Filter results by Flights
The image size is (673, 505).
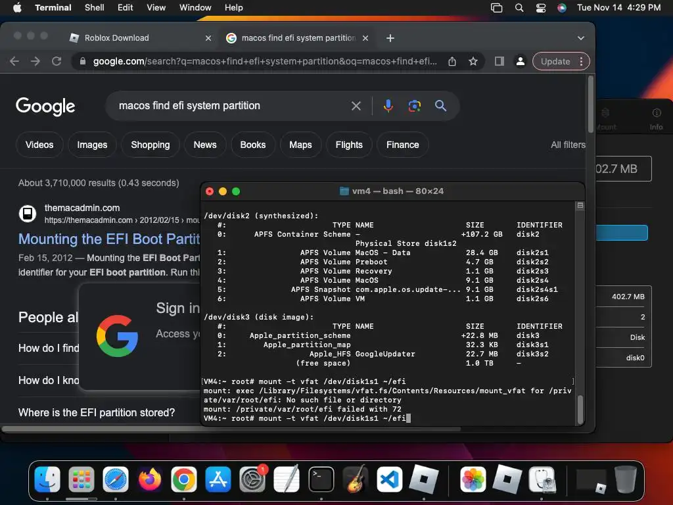[x=349, y=145]
